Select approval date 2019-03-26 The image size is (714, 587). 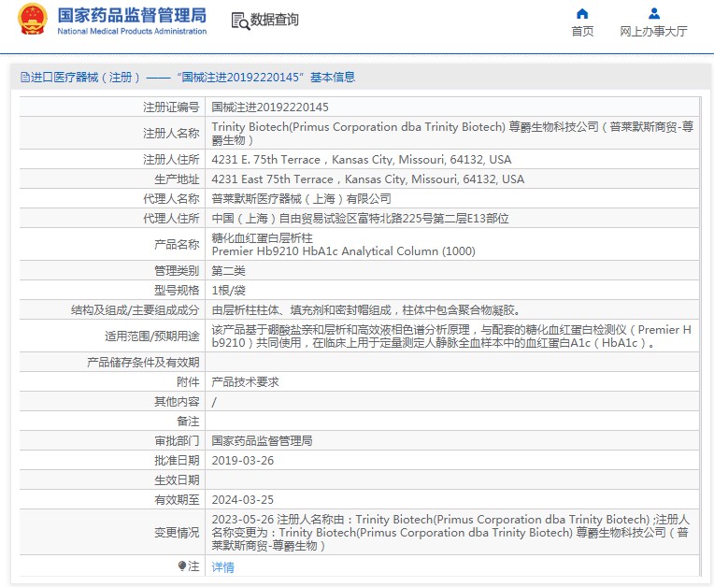click(243, 461)
